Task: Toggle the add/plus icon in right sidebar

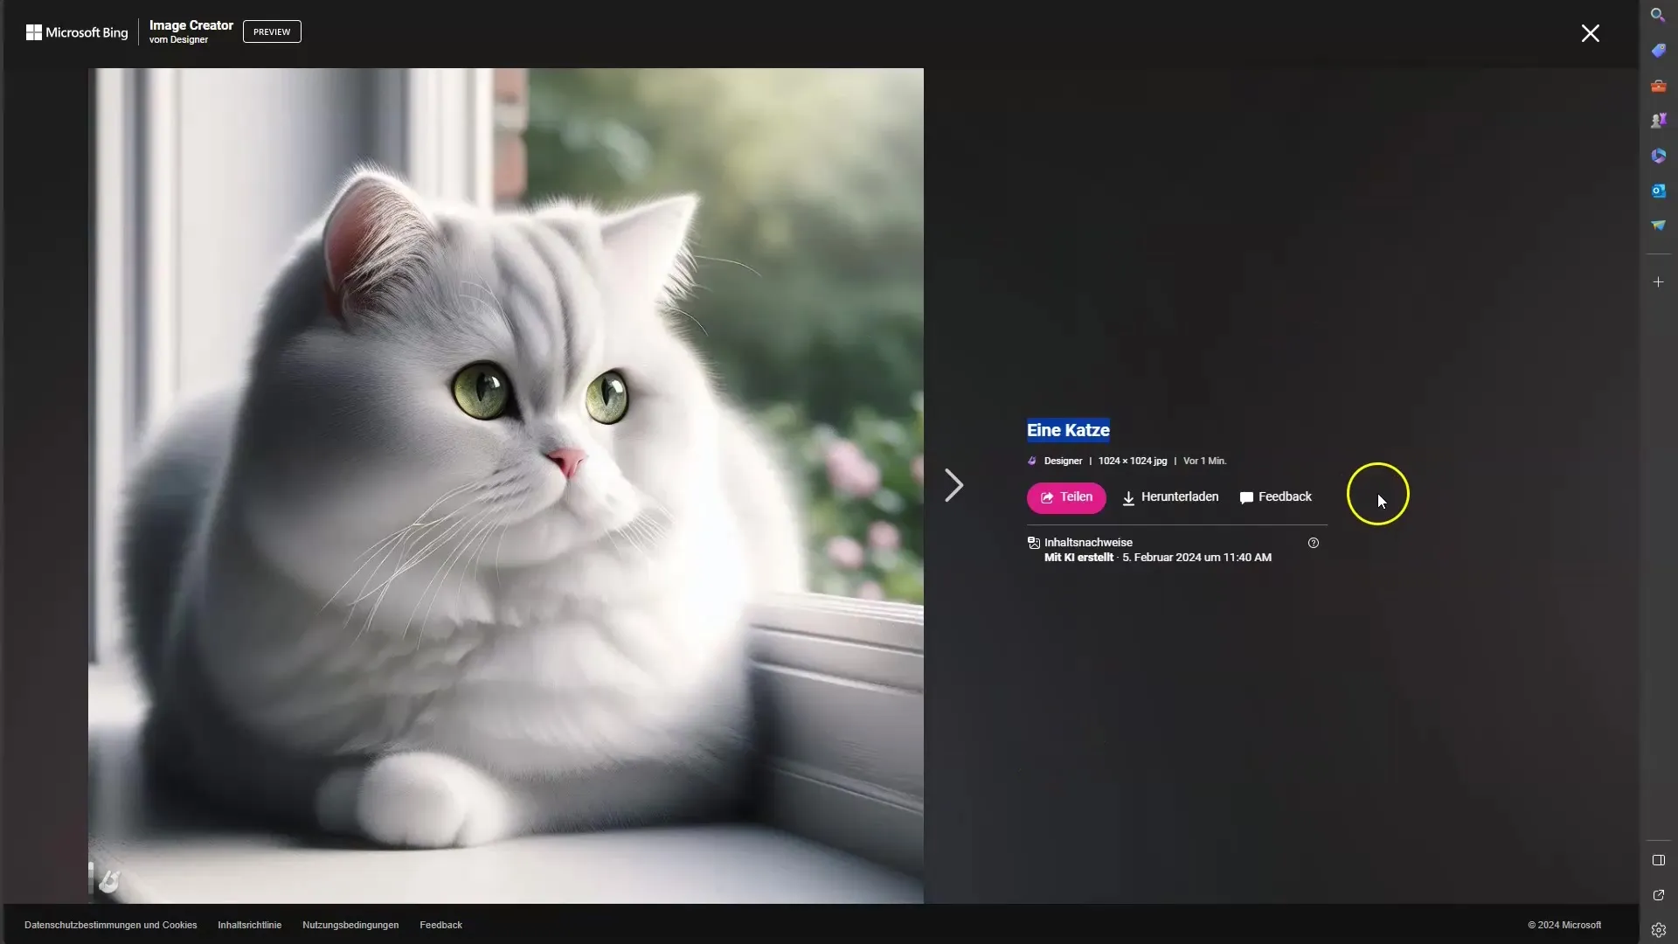Action: pyautogui.click(x=1659, y=281)
